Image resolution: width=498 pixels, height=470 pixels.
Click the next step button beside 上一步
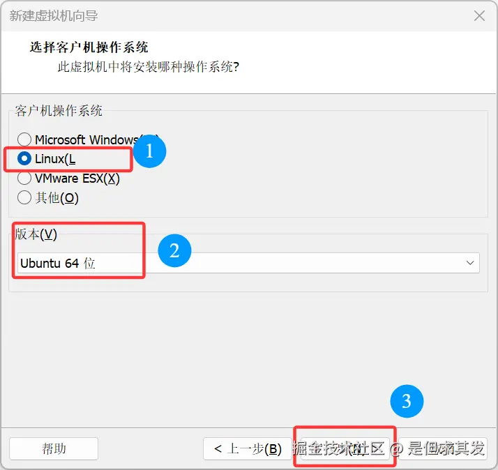click(x=345, y=448)
